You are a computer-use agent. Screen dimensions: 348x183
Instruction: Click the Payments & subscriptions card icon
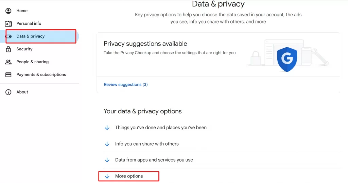8,74
